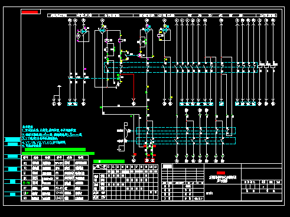Select the green bar above the switch-state grid
Viewport: 290px width, 217px height.
click(x=109, y=161)
